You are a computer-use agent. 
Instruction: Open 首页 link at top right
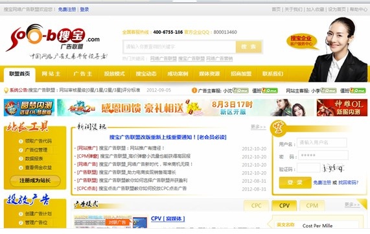tap(276, 10)
